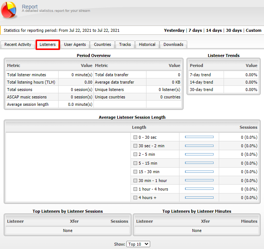264x249 pixels.
Task: Enable the 30 sec - 2 min checkbox
Action: (x=135, y=146)
